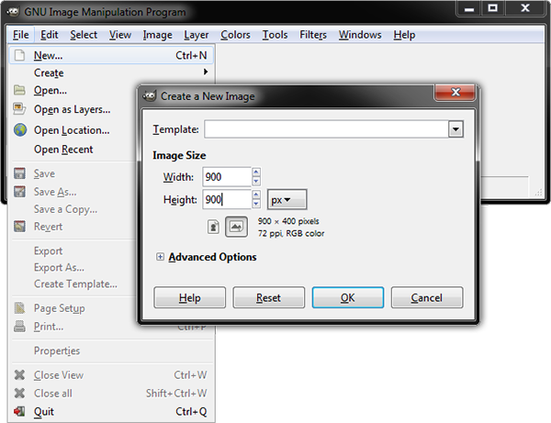Click the GIMP icon in dialog title bar
The height and width of the screenshot is (423, 551).
150,95
